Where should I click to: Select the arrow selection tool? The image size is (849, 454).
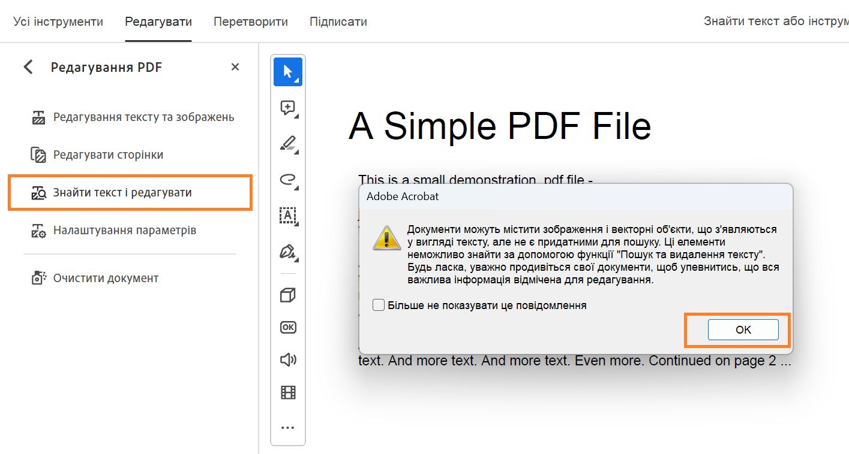click(x=287, y=69)
